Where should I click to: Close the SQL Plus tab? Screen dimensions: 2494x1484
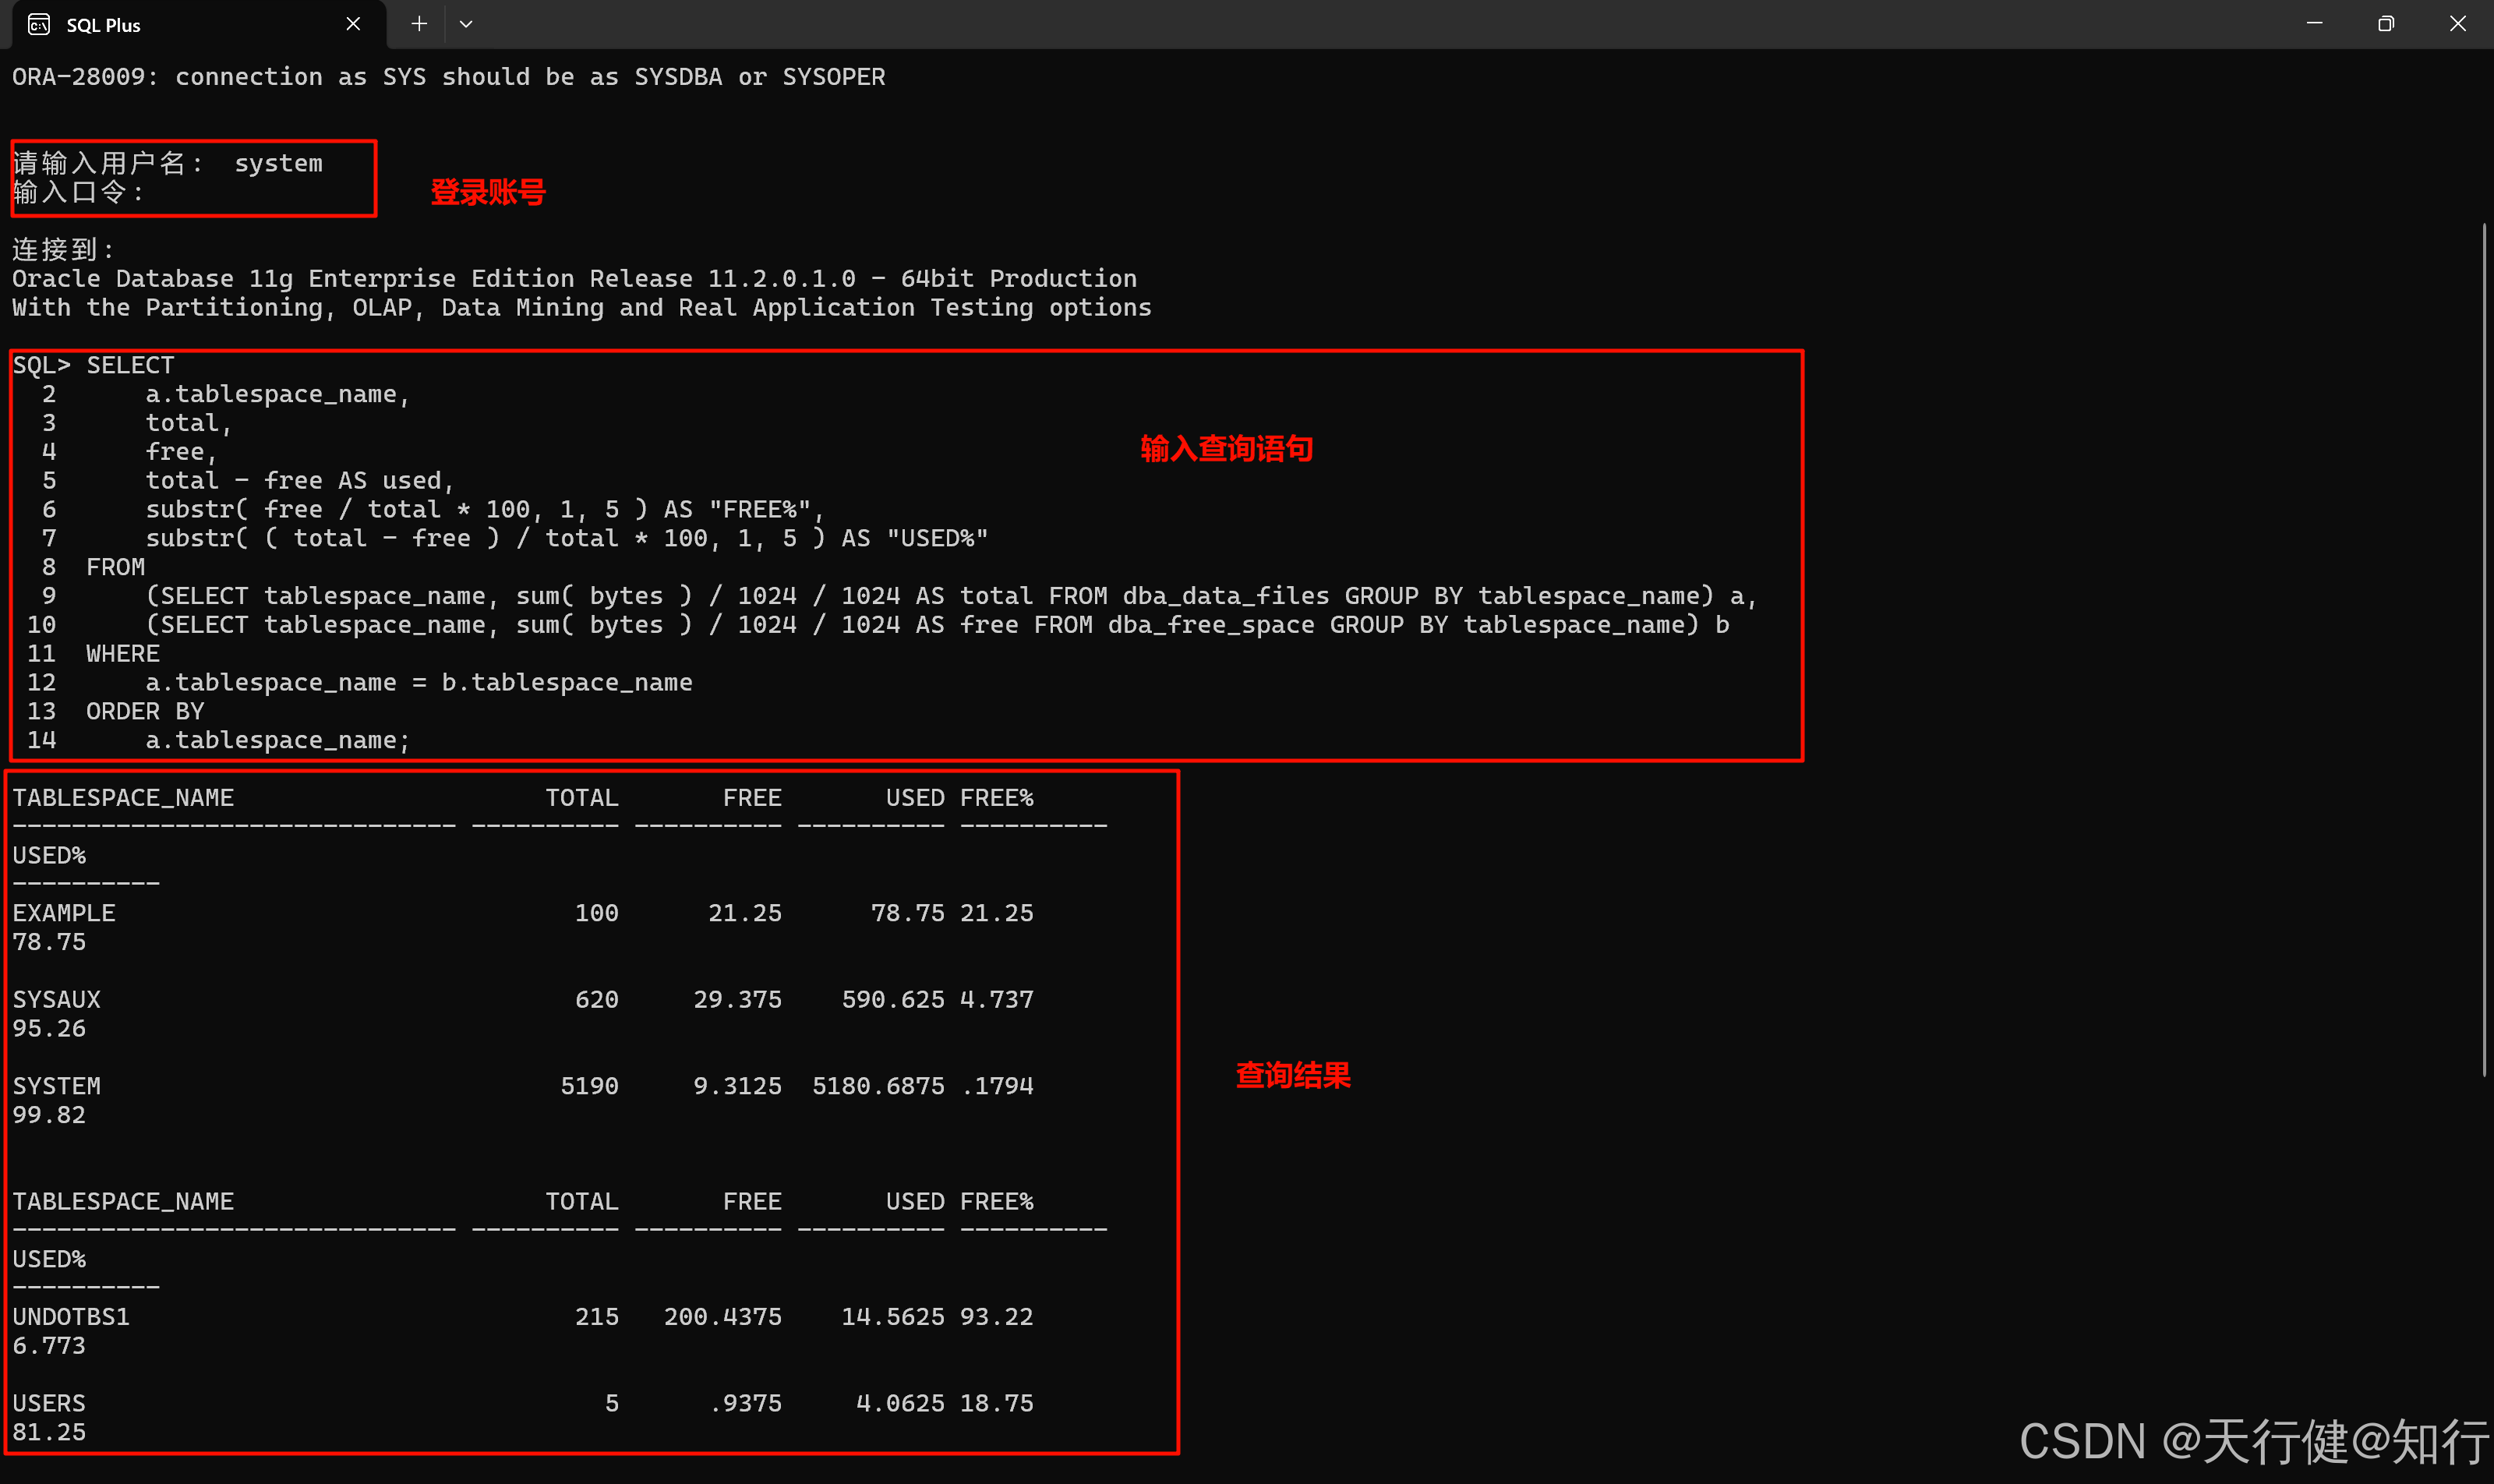pos(353,24)
